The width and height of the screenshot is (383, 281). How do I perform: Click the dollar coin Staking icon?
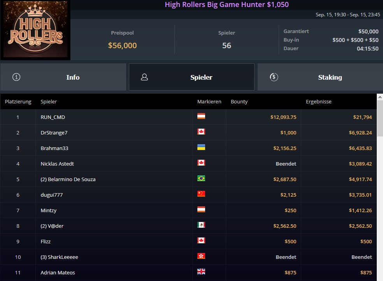274,77
